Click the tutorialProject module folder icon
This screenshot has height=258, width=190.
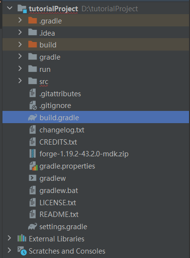pos(22,9)
